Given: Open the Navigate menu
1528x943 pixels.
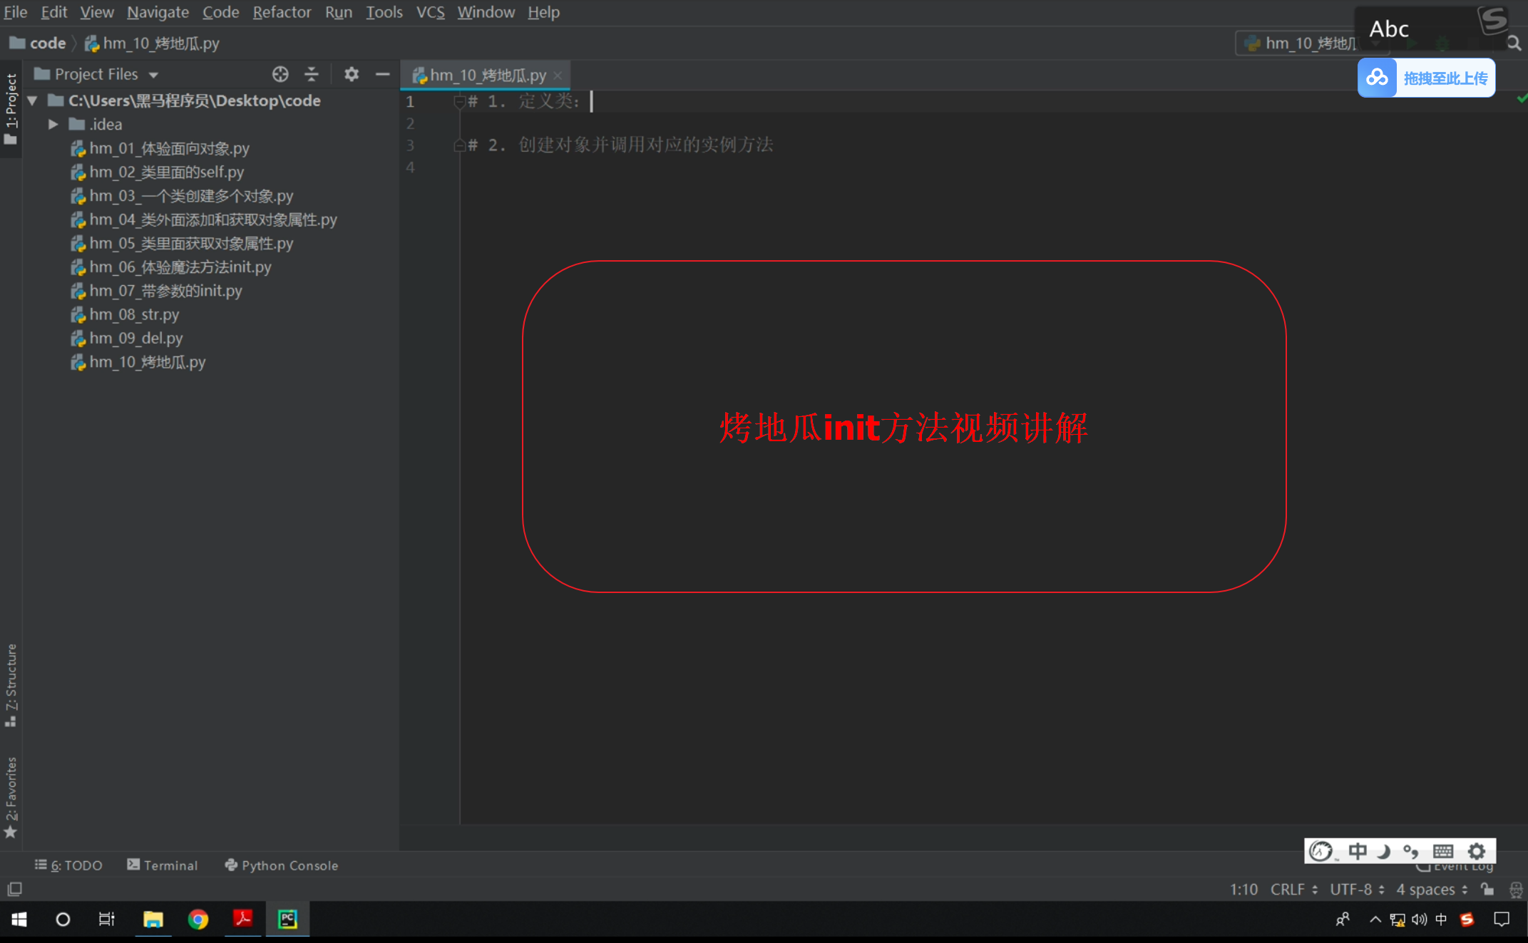Looking at the screenshot, I should [x=158, y=12].
